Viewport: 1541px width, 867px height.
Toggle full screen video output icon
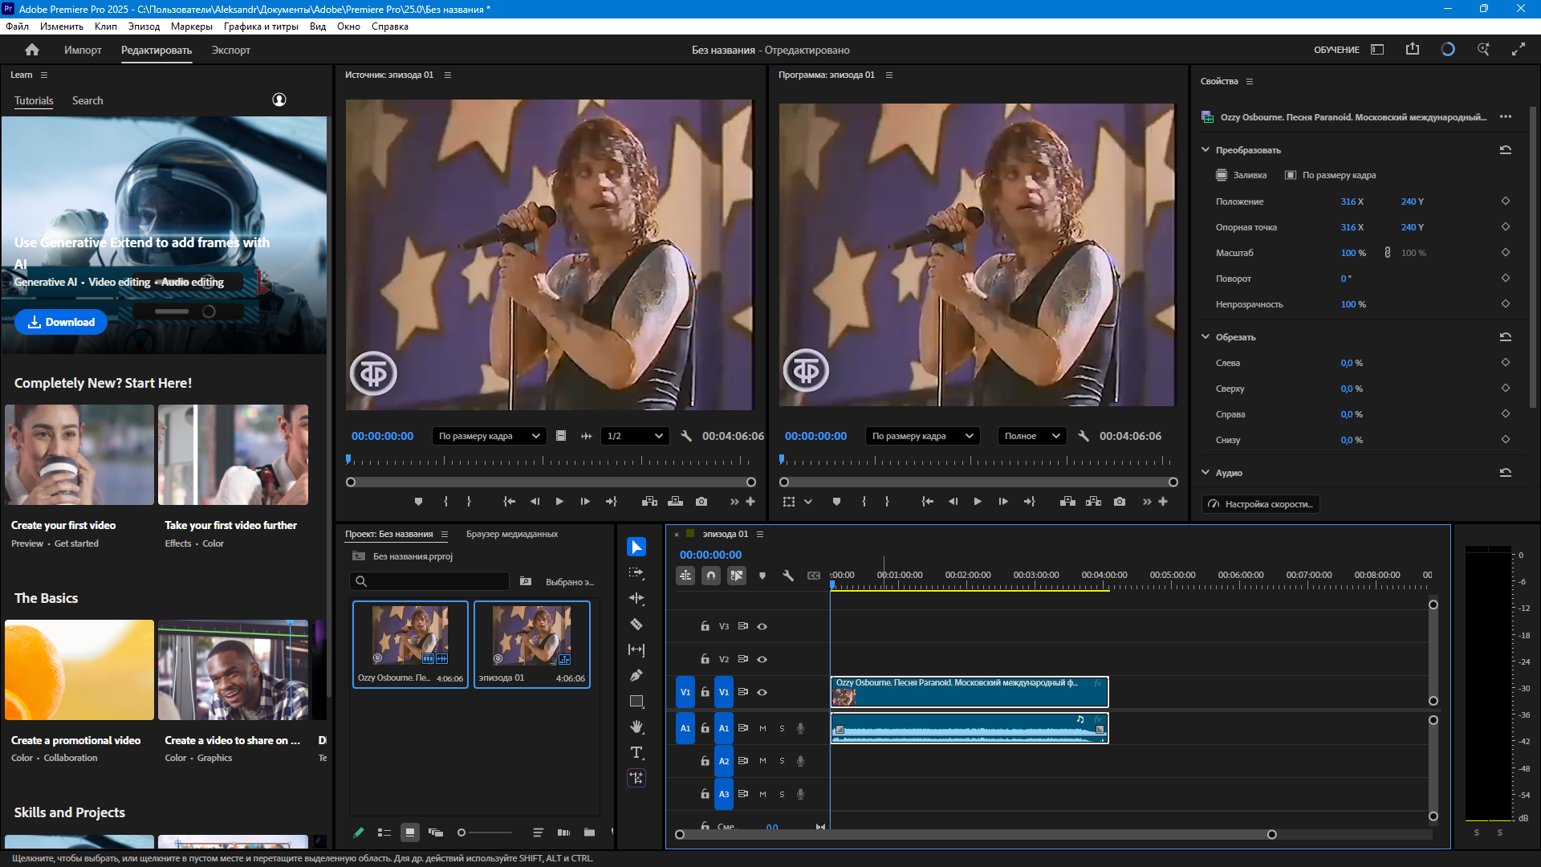tap(1519, 50)
